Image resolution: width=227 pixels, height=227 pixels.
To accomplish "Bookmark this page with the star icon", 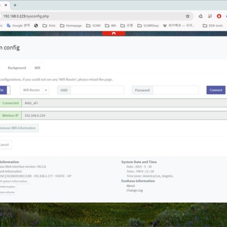I will [x=188, y=16].
